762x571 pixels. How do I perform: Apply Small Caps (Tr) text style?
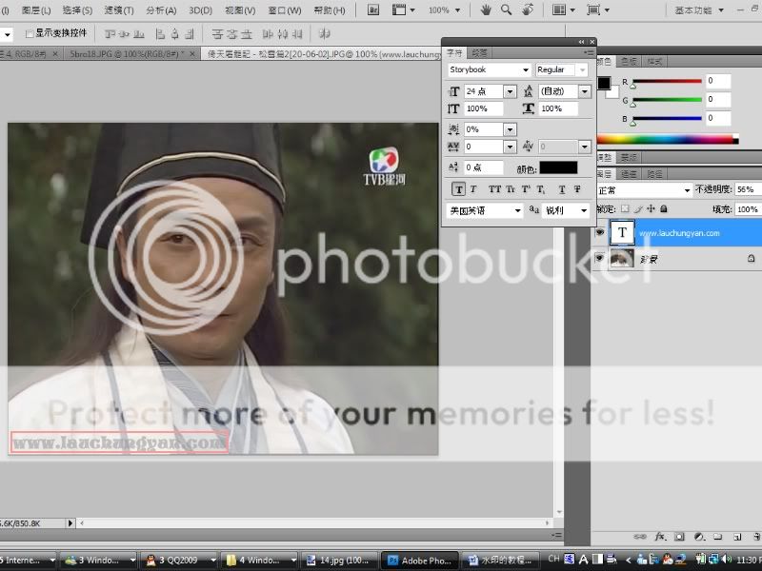coord(511,189)
